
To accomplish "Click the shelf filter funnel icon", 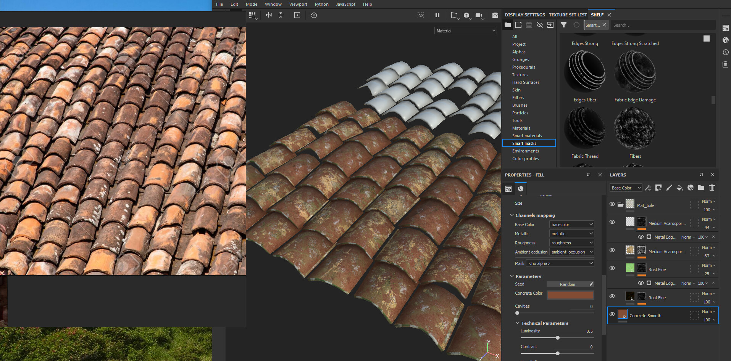I will click(x=564, y=25).
